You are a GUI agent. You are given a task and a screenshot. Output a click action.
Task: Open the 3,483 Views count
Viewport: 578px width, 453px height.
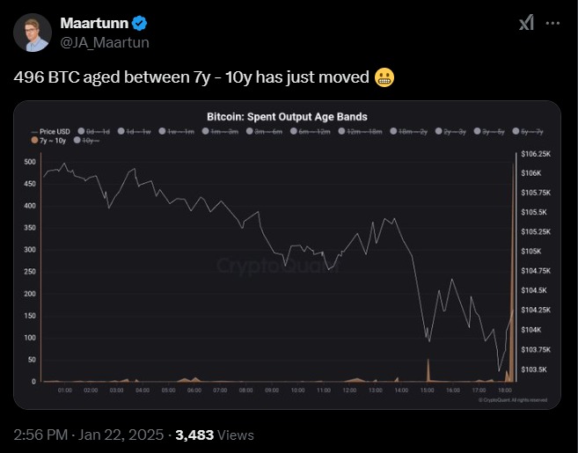[215, 435]
